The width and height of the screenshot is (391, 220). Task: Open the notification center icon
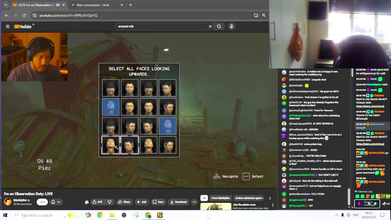click(x=382, y=215)
